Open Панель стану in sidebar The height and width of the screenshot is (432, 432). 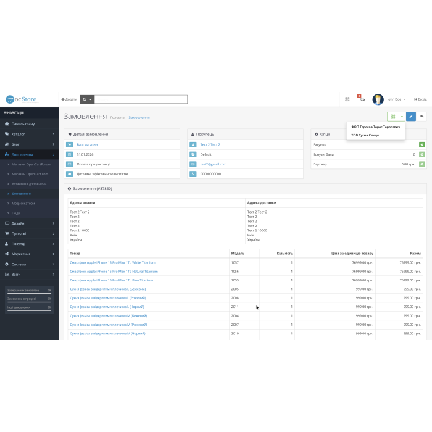29,124
